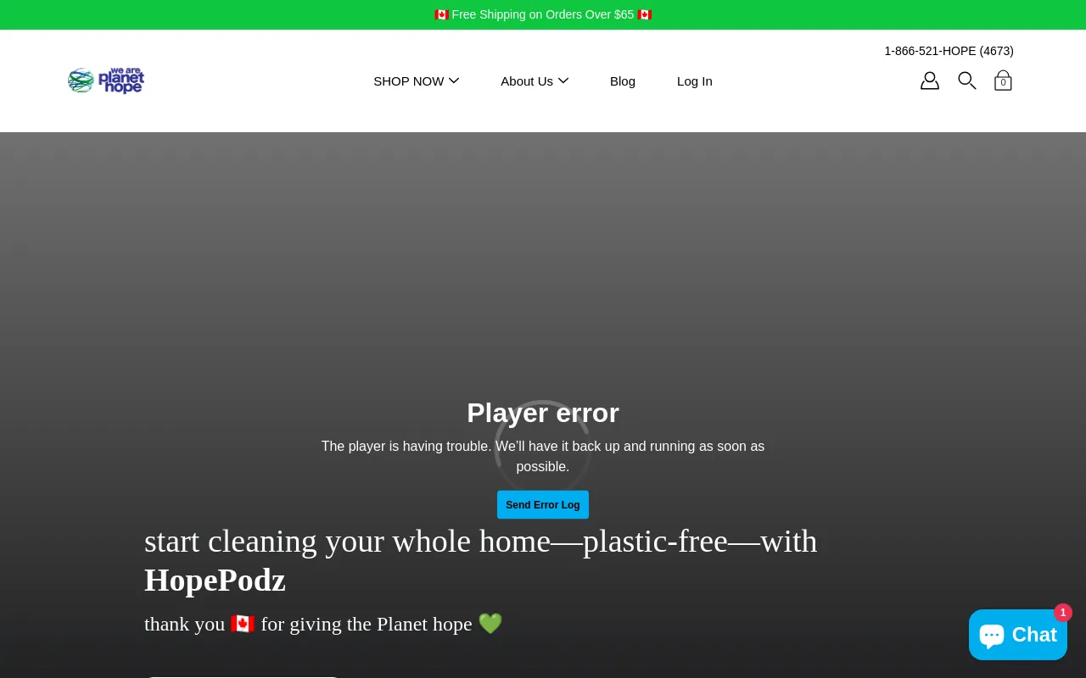Open the About Us menu label
This screenshot has width=1086, height=678.
527,81
